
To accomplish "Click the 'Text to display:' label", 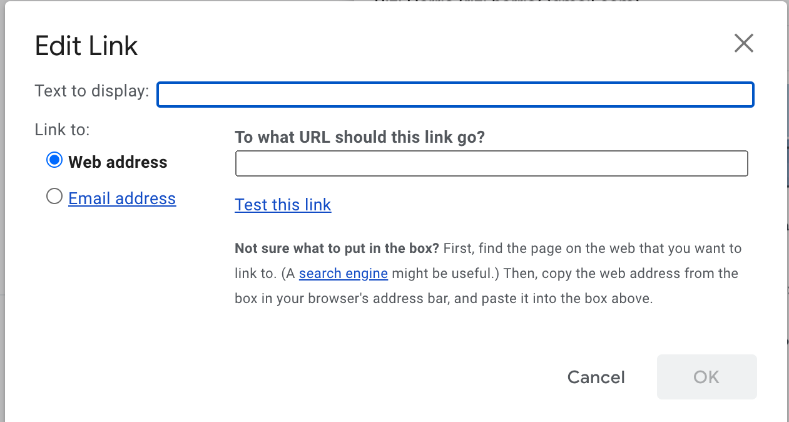I will pyautogui.click(x=92, y=91).
